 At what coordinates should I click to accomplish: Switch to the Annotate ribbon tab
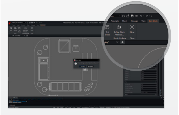point(115,21)
